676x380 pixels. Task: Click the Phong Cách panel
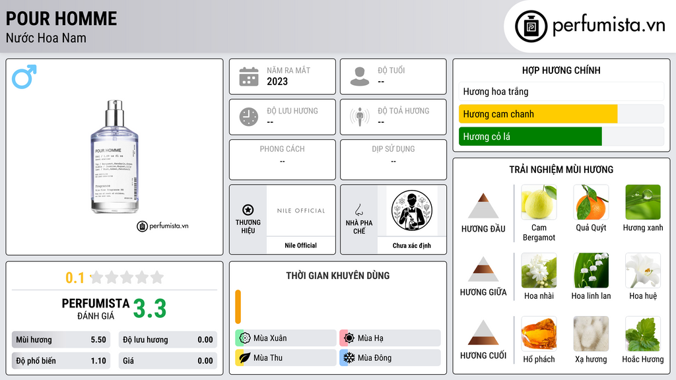point(283,160)
